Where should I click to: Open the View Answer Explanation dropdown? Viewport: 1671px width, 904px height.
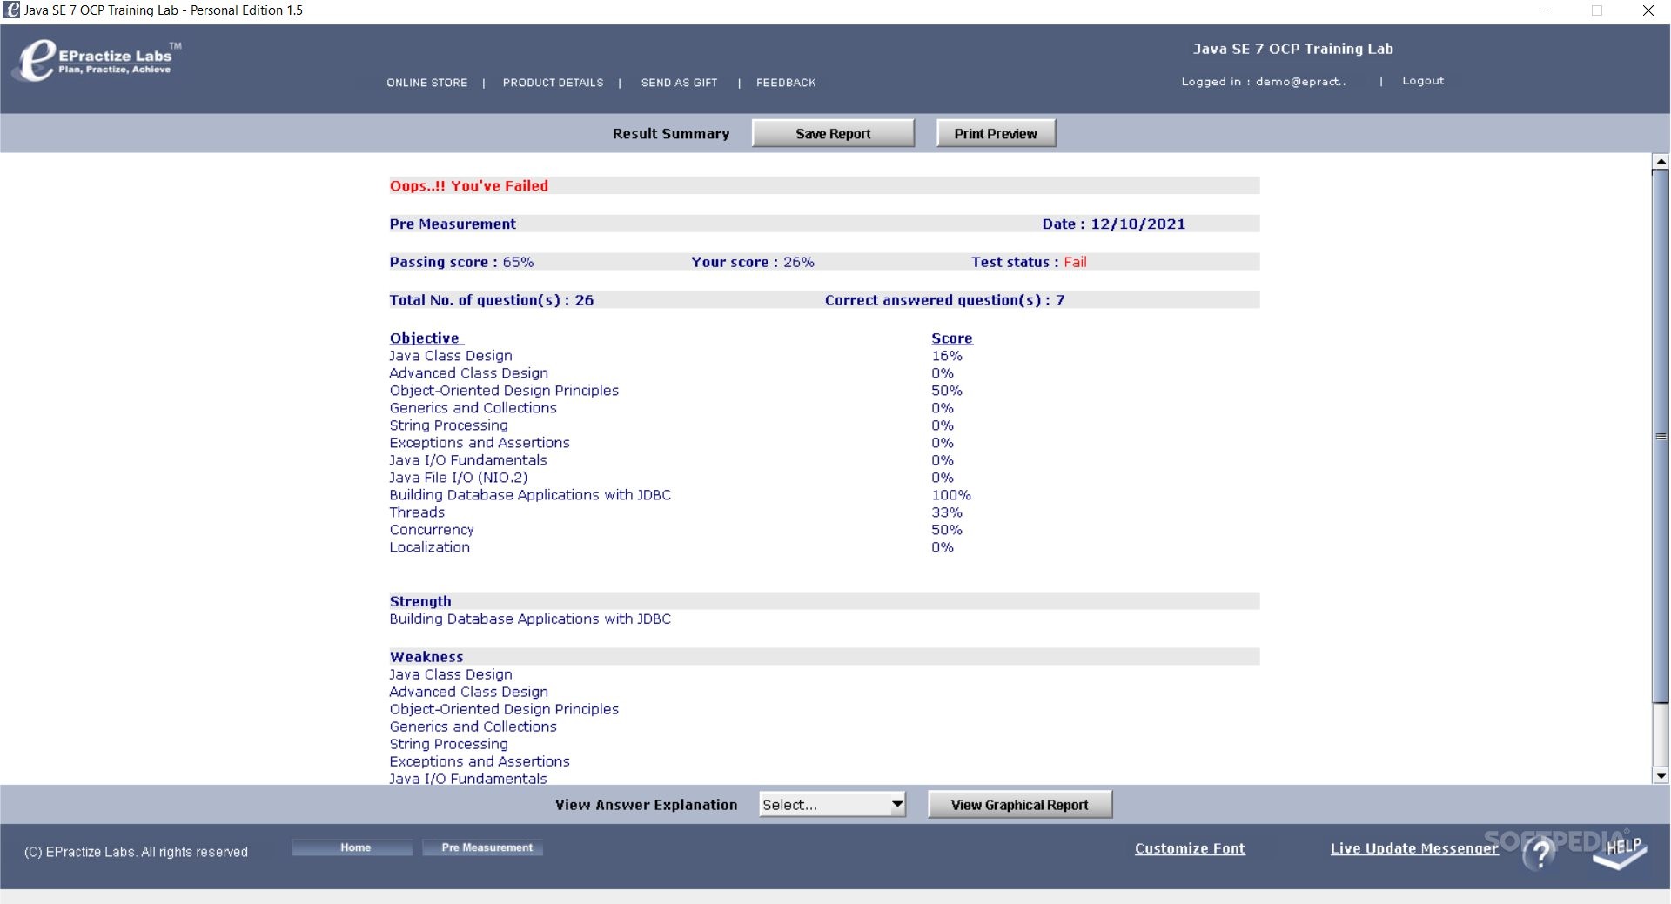click(x=832, y=805)
